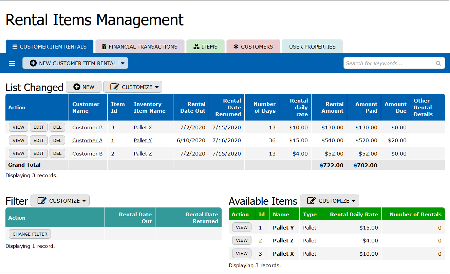
Task: Open the hamburger menu in blue toolbar
Action: (x=12, y=63)
